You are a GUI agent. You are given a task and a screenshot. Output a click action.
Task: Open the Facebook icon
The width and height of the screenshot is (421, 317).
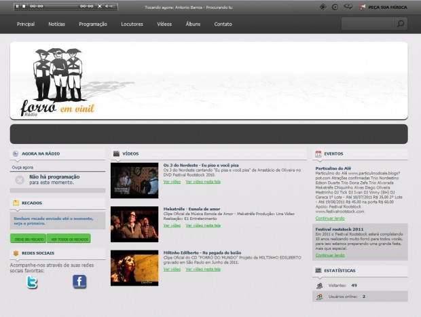(79, 282)
